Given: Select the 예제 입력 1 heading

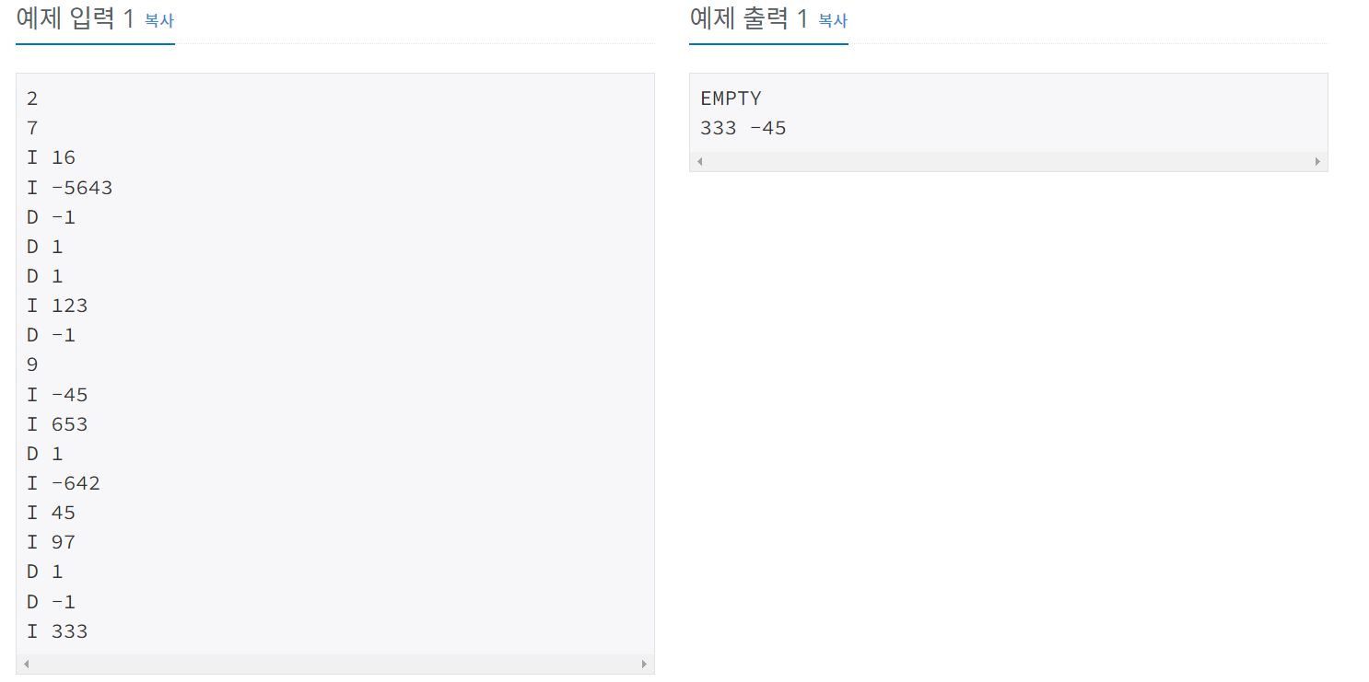Looking at the screenshot, I should click(76, 18).
